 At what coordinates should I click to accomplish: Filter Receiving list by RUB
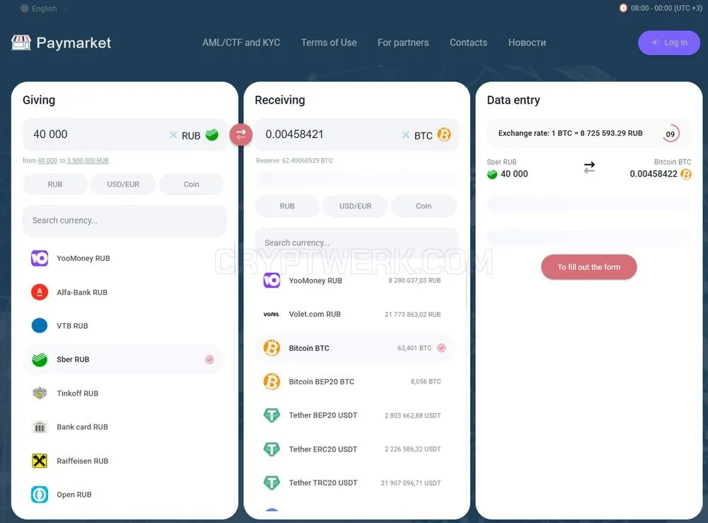click(x=287, y=206)
